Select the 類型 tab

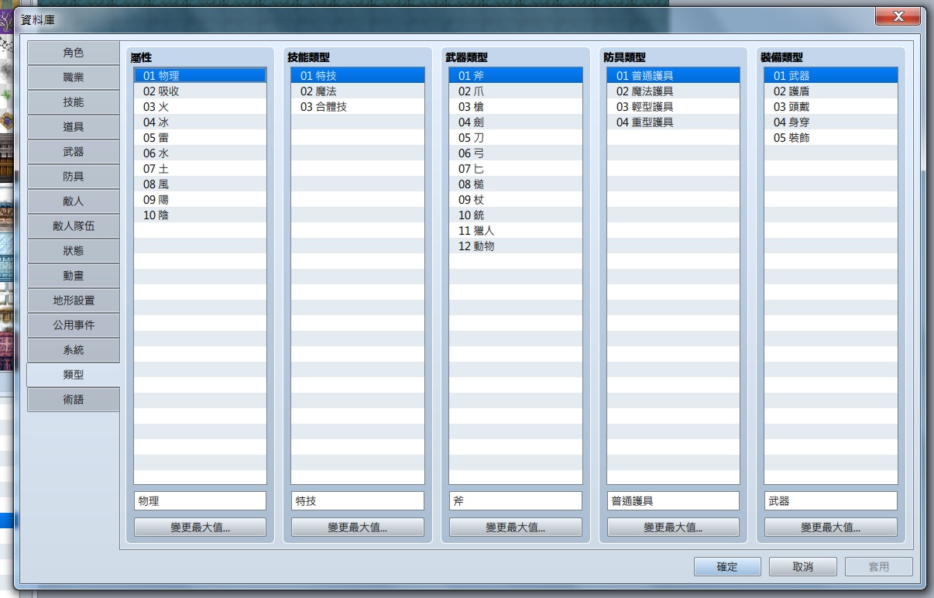[74, 375]
